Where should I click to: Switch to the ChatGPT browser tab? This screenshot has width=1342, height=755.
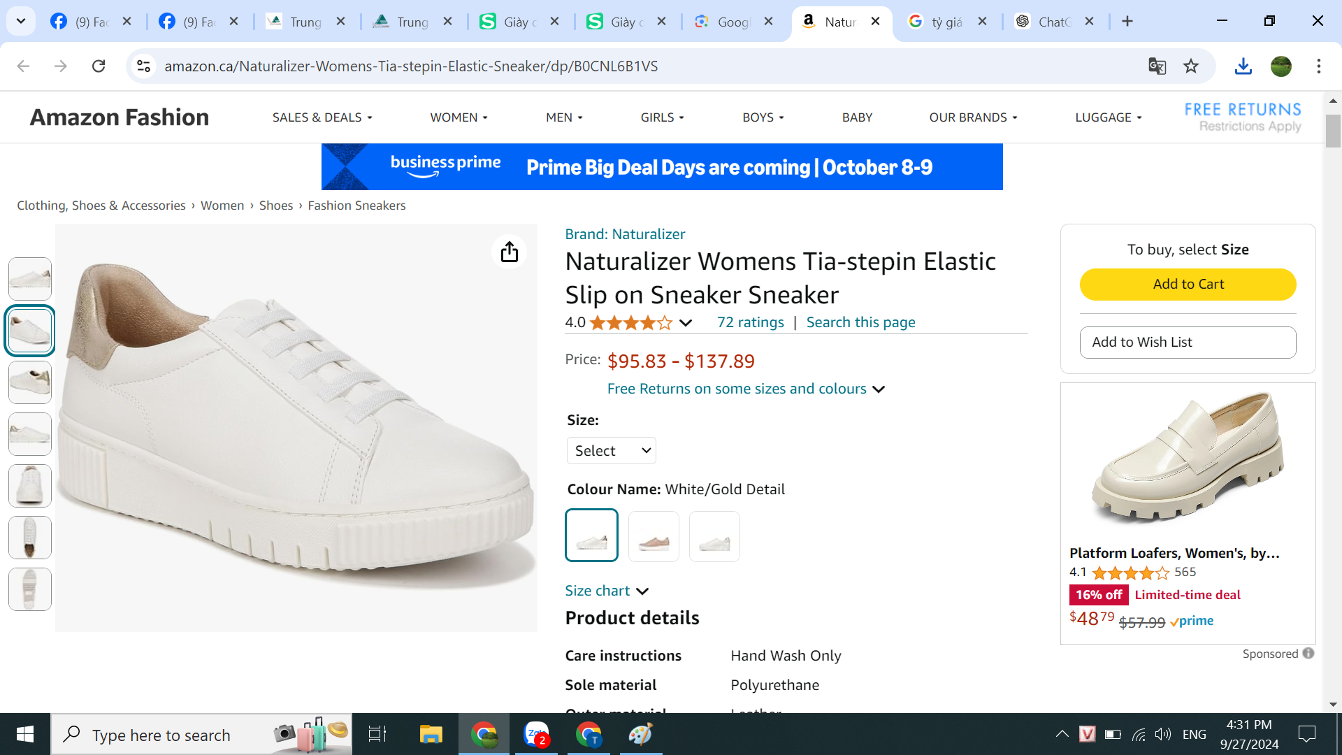point(1054,22)
